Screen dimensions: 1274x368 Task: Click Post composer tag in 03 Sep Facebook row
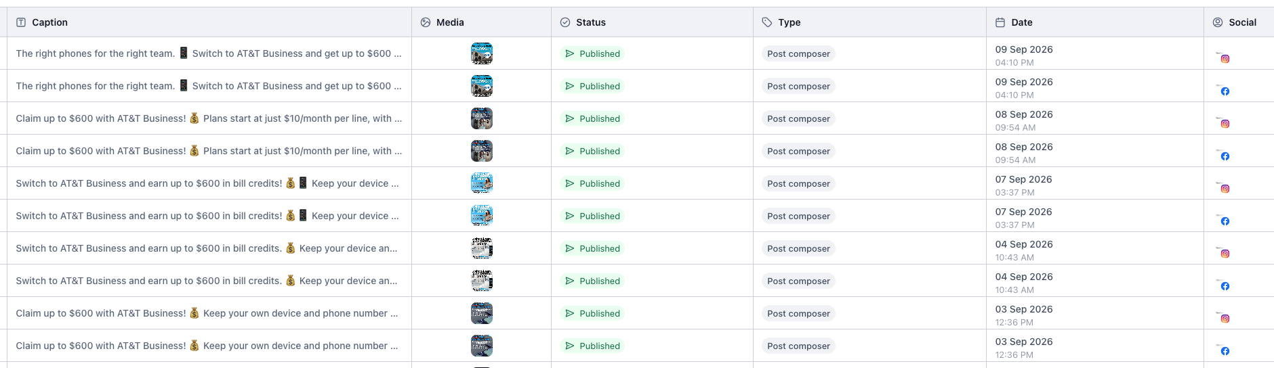pos(798,346)
